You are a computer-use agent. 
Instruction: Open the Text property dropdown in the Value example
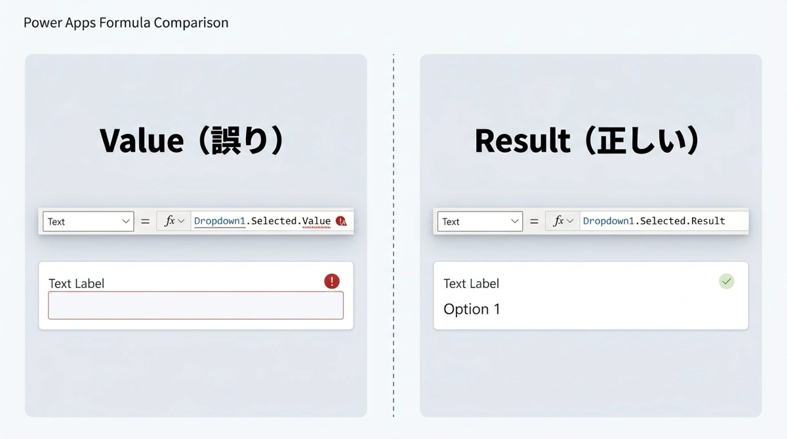coord(127,222)
